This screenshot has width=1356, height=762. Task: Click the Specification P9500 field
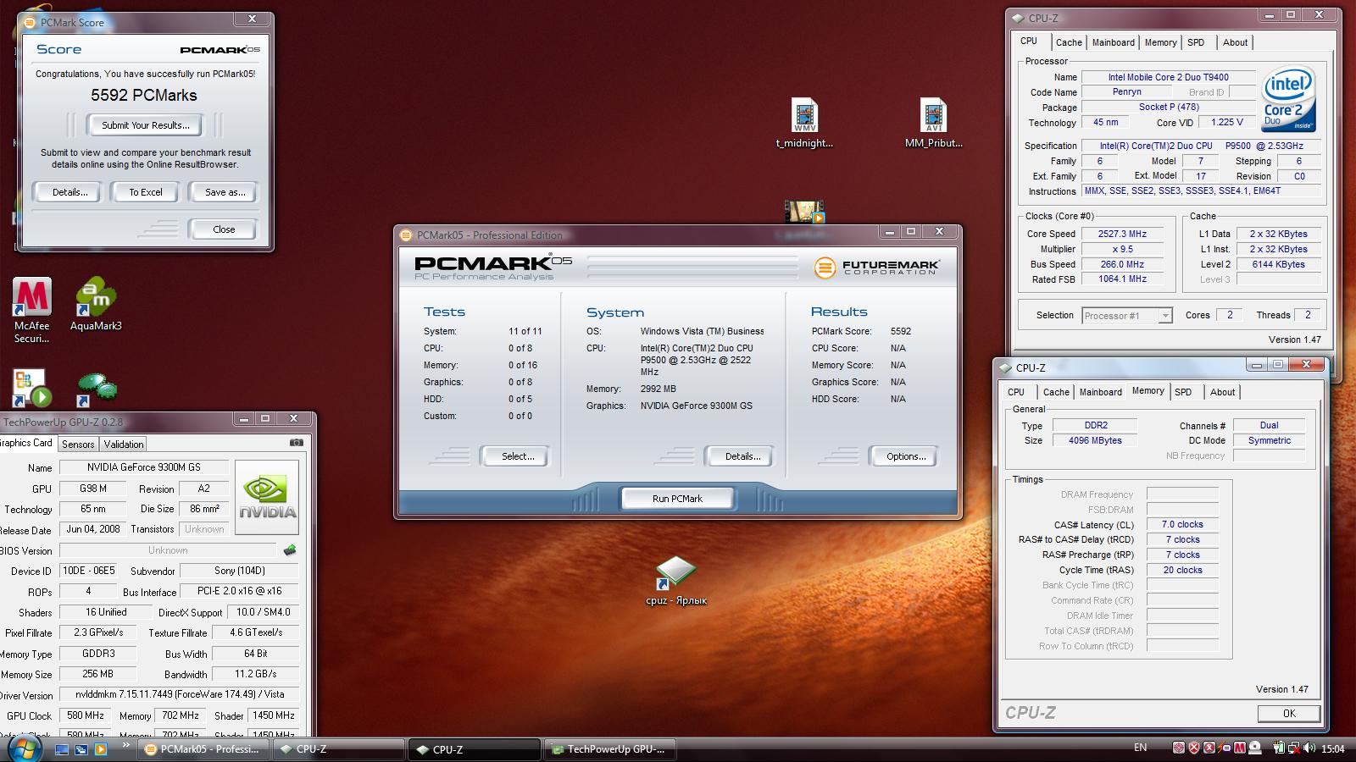pyautogui.click(x=1202, y=146)
